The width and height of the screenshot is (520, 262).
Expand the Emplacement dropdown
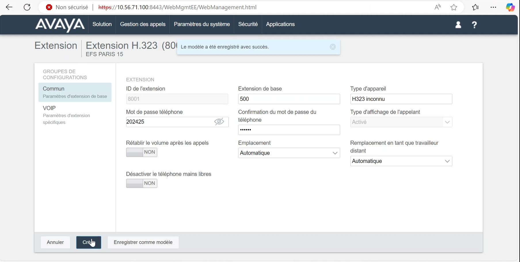(x=289, y=153)
